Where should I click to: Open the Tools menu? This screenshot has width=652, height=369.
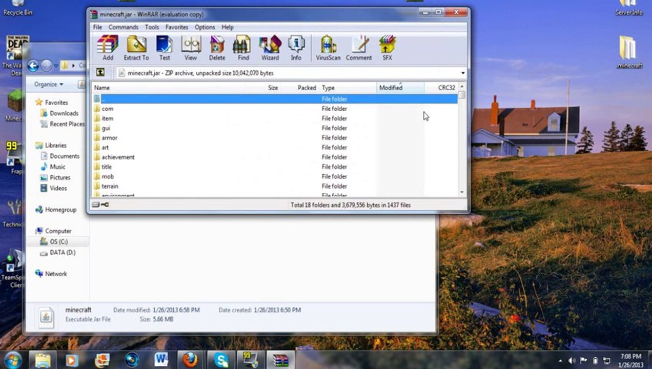click(x=152, y=27)
